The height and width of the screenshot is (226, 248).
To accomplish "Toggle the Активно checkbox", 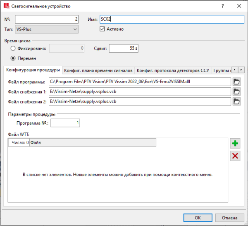I will click(x=103, y=29).
